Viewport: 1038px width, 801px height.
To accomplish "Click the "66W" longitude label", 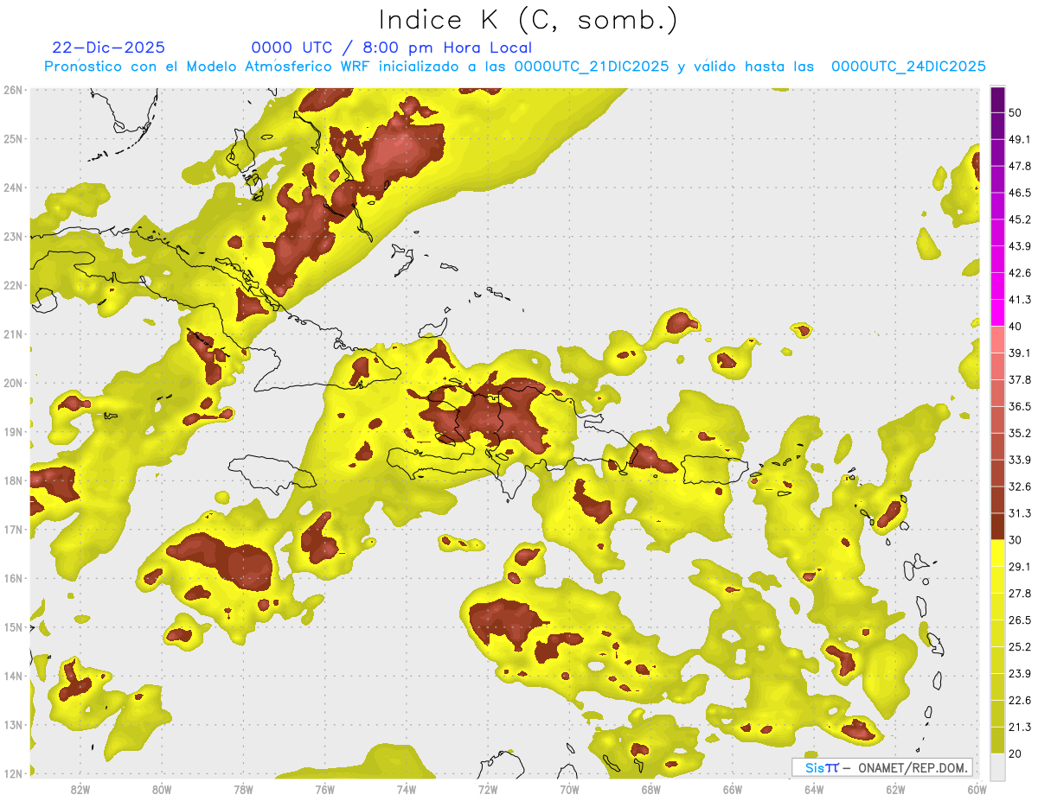I will tap(733, 789).
